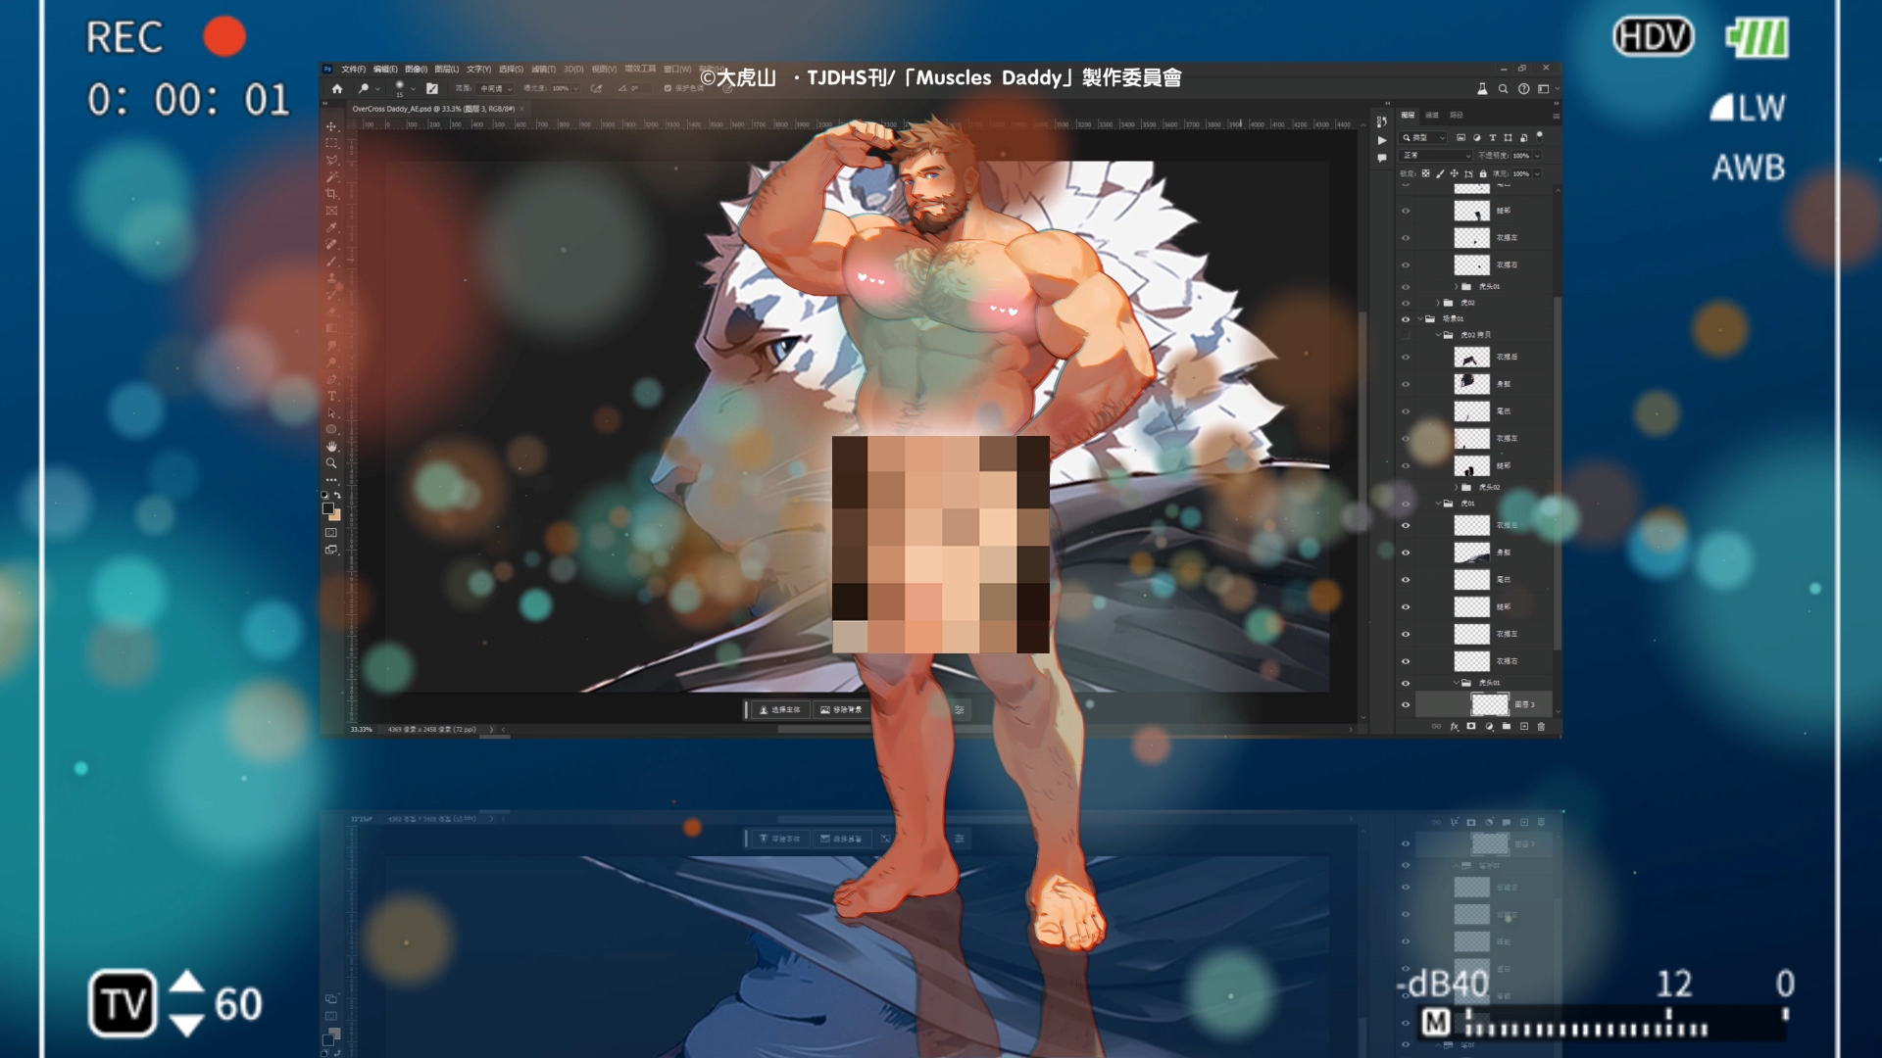The image size is (1882, 1058).
Task: Open the Discover beaker icon
Action: [x=1482, y=88]
